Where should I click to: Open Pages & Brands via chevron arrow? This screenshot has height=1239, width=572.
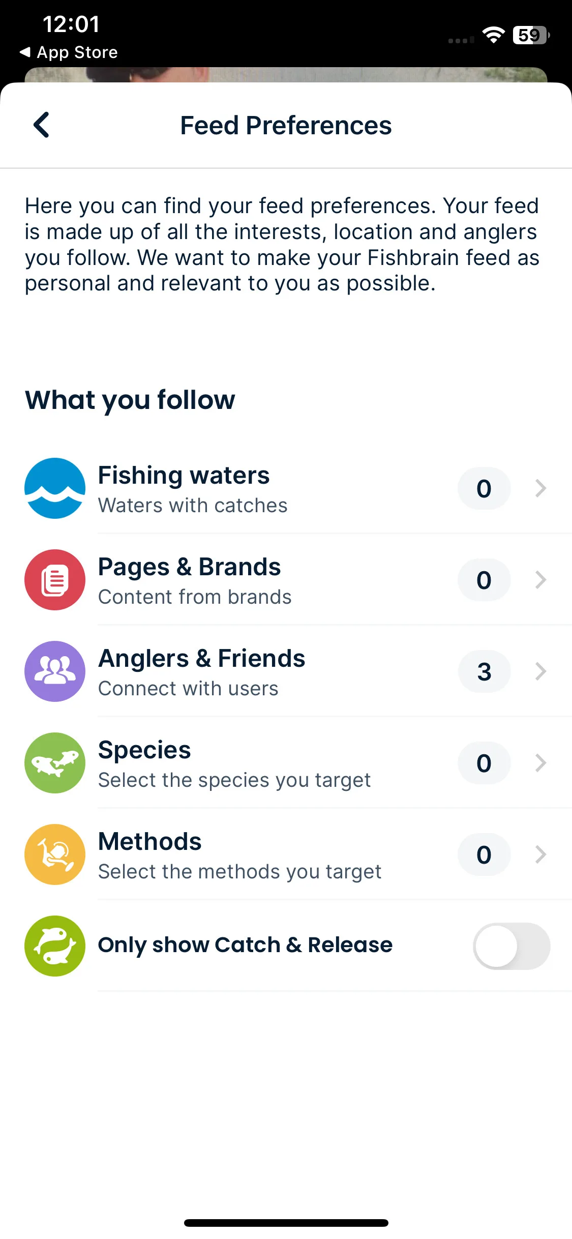[x=541, y=580]
